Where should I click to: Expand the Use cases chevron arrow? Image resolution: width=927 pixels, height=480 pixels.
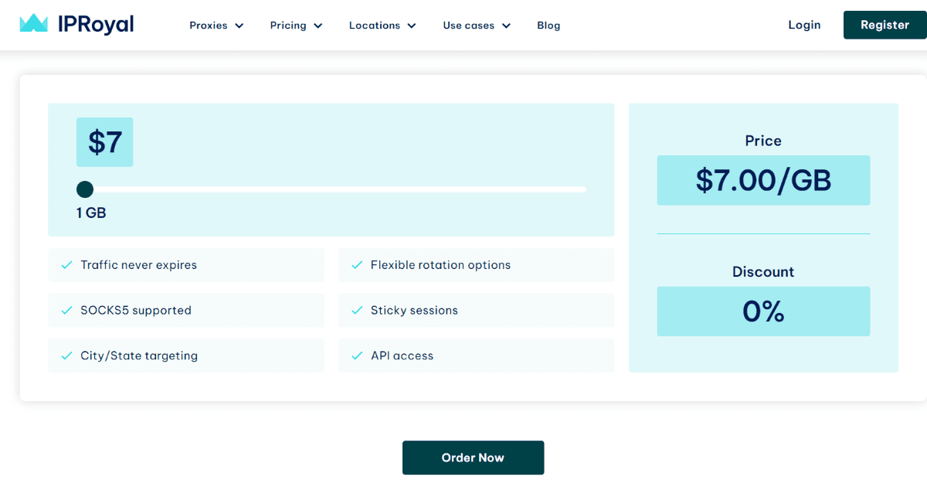click(x=506, y=26)
